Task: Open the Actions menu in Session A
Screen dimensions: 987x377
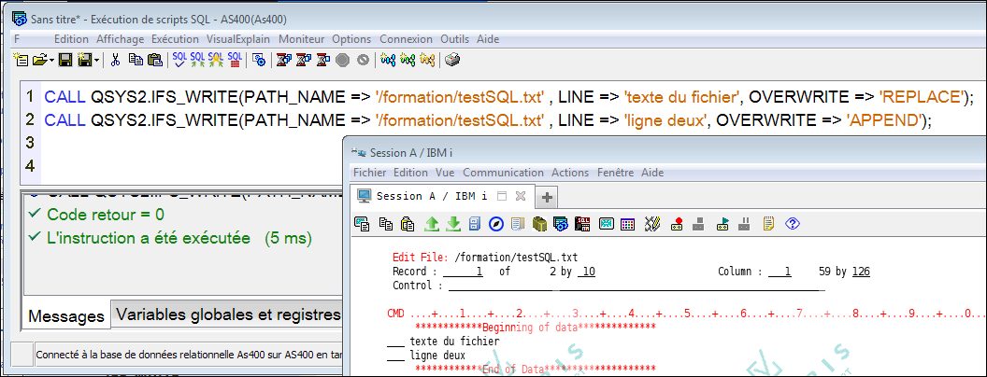Action: pyautogui.click(x=570, y=172)
